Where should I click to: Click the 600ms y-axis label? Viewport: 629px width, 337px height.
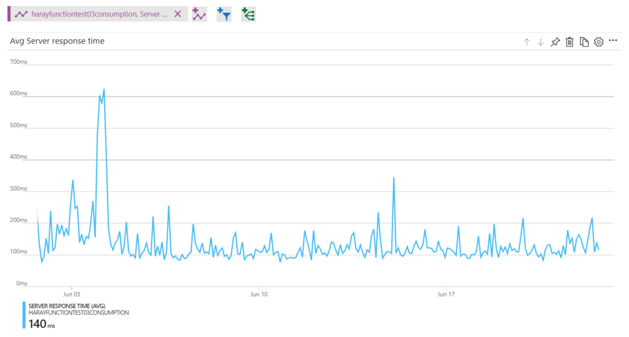click(18, 93)
